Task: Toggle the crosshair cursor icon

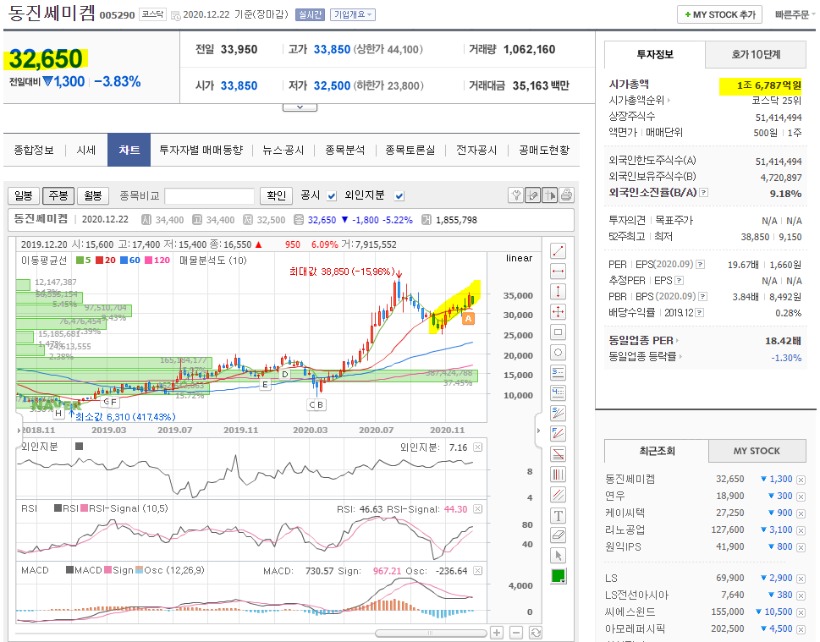Action: point(550,195)
